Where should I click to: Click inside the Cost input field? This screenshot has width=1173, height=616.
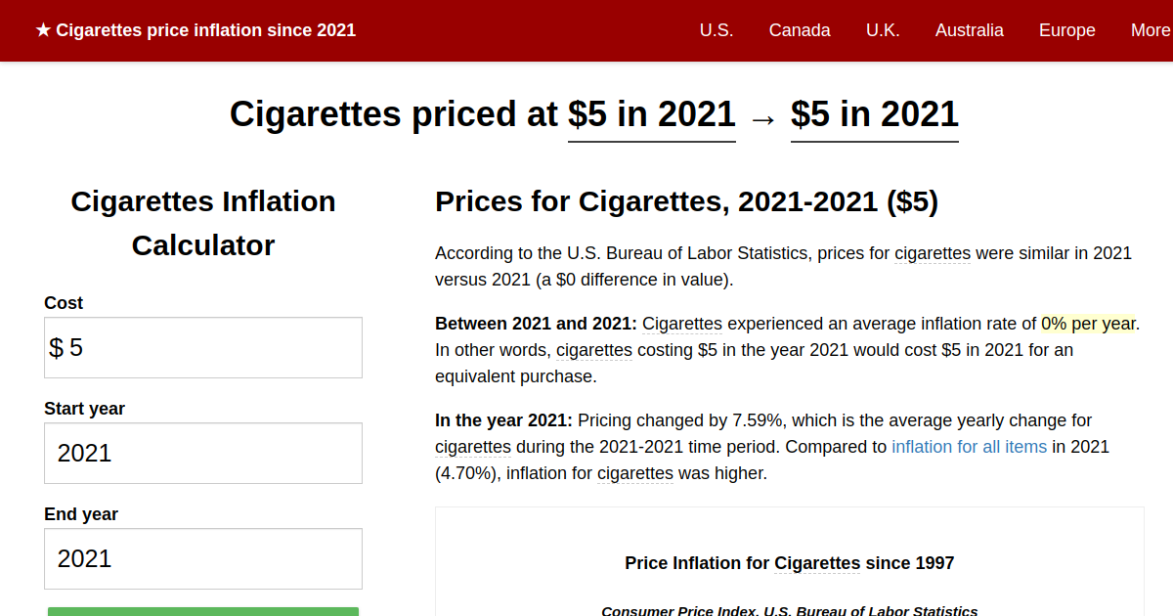coord(202,347)
